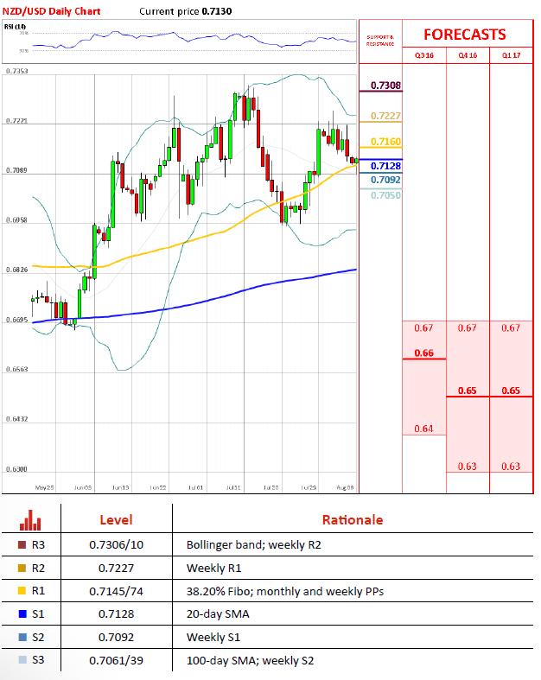Screen dimensions: 541x680
Task: Click 'Bollinger band; weekly R2' rationale
Action: coord(254,545)
